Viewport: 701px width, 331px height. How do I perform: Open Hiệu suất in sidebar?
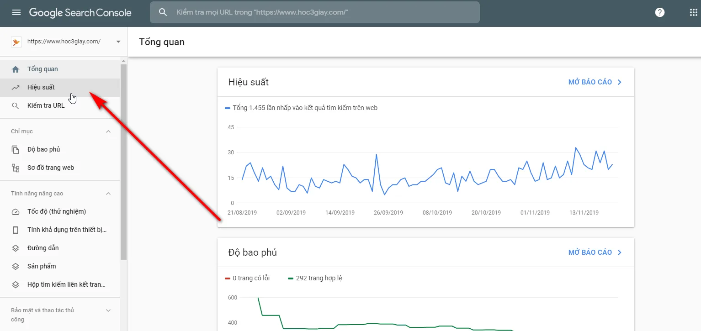pos(60,88)
